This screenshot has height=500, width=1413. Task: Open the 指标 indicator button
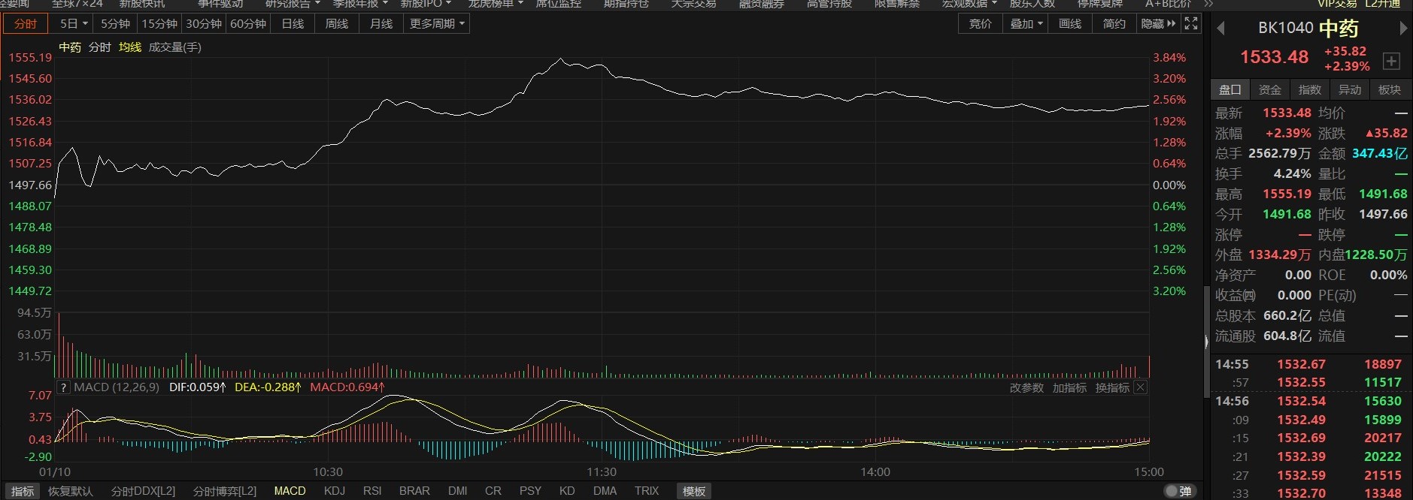pos(23,491)
